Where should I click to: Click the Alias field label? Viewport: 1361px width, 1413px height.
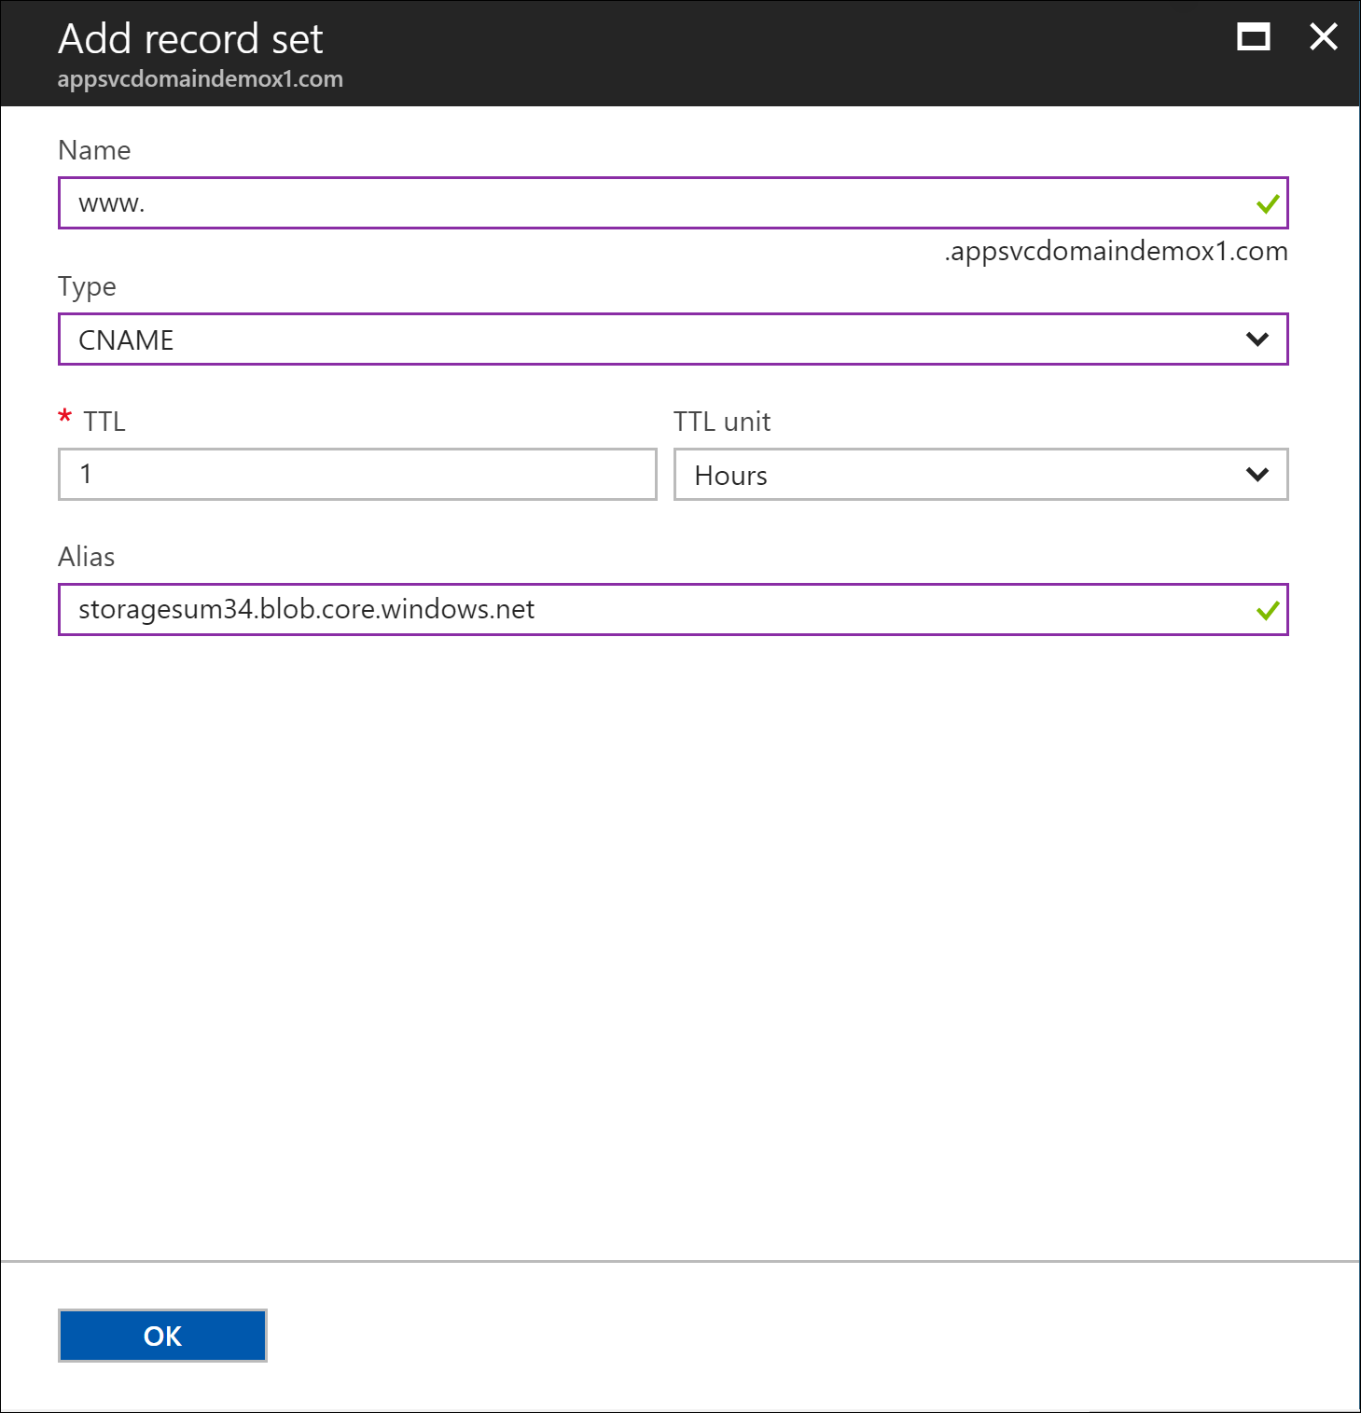point(86,557)
